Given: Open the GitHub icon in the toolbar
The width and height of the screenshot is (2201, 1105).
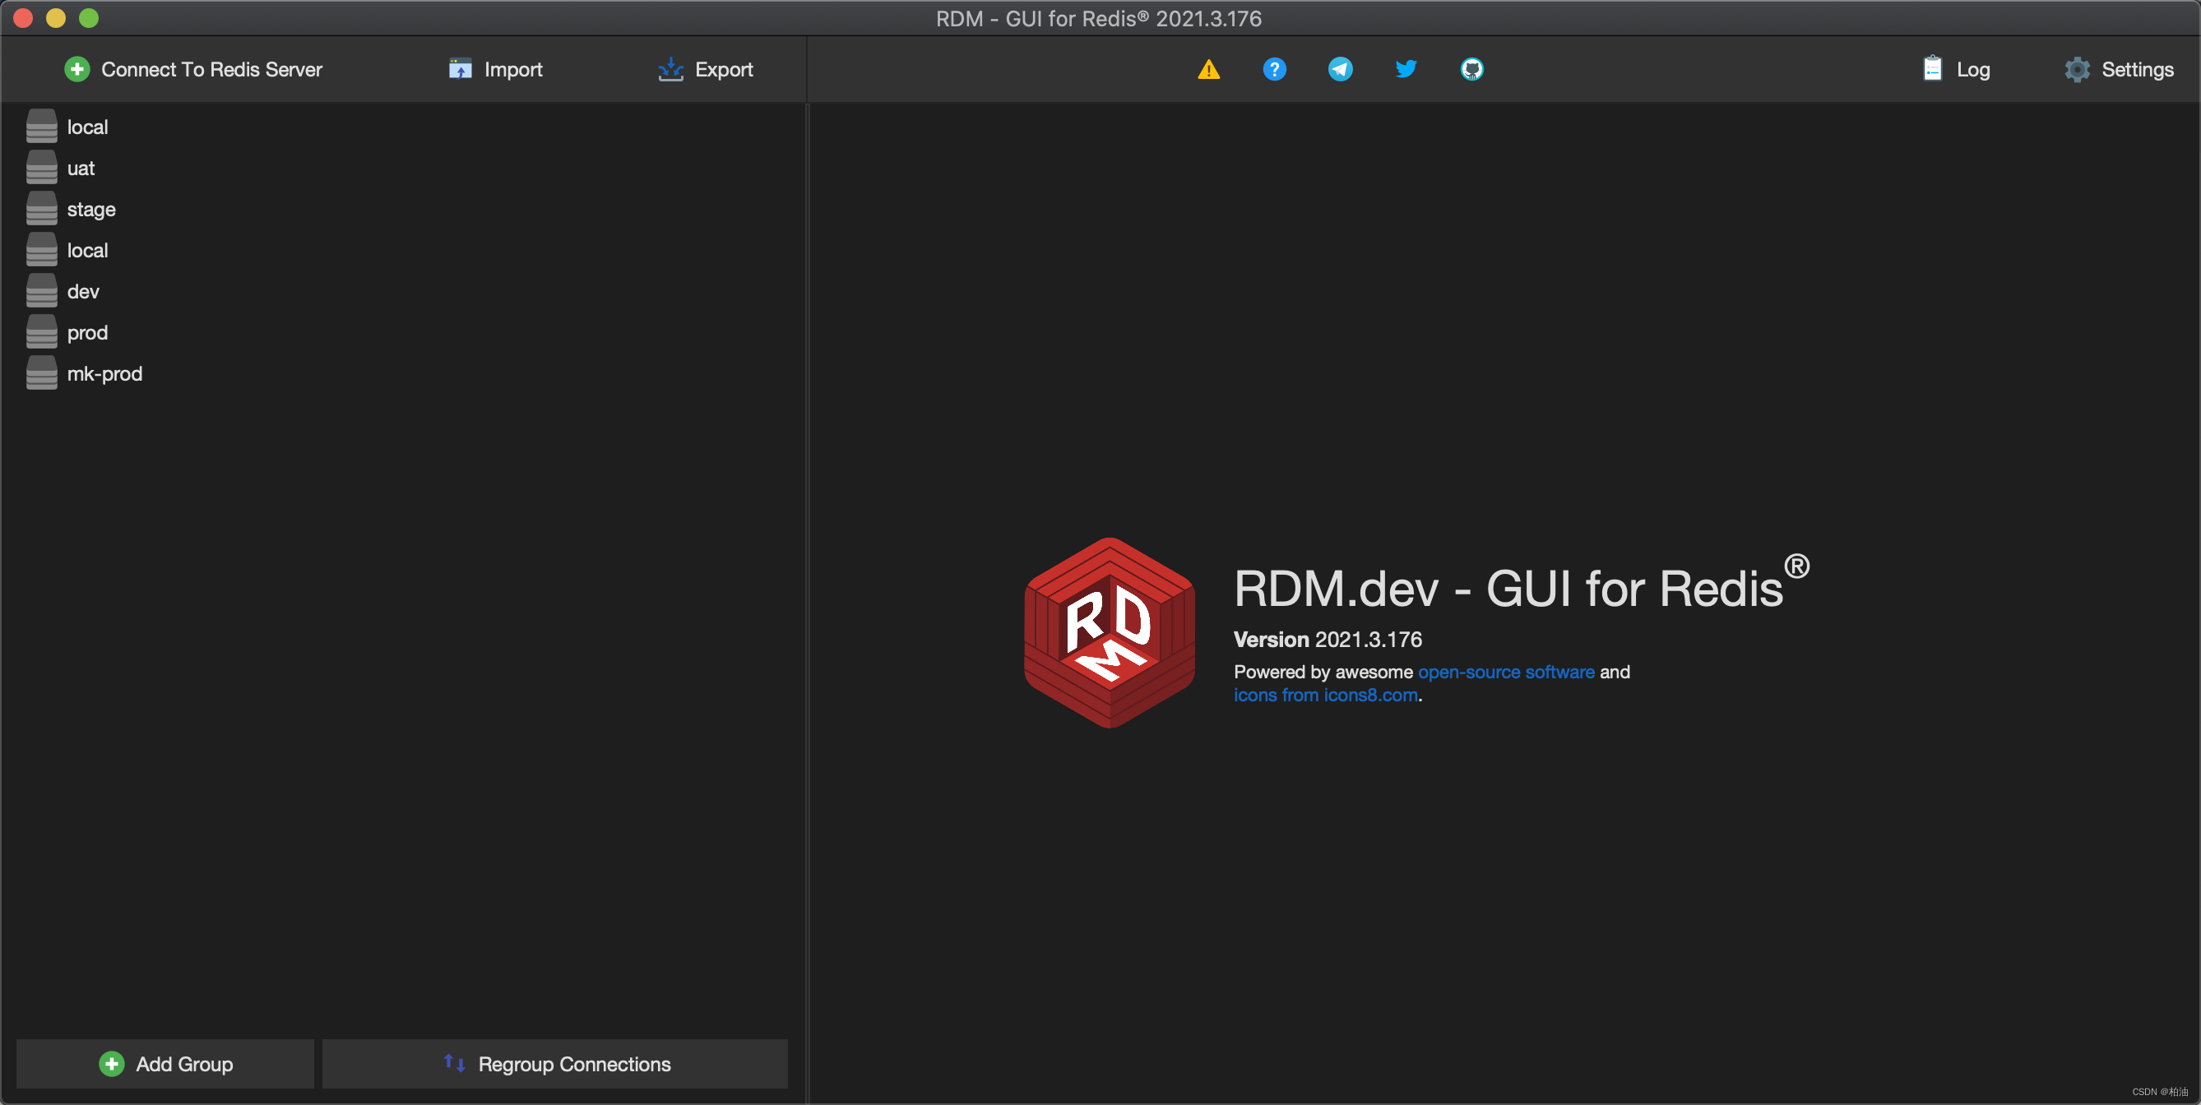Looking at the screenshot, I should click(1471, 69).
